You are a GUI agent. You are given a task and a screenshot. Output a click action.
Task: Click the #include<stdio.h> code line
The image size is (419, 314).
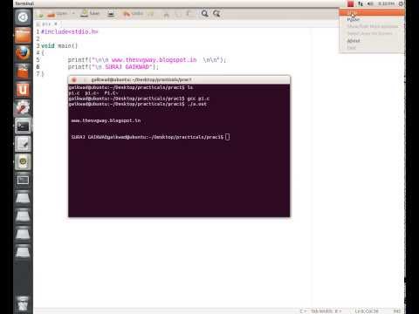(70, 31)
